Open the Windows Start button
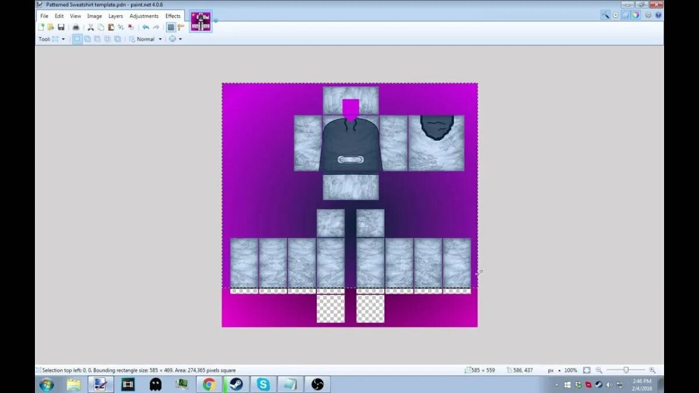Screen dimensions: 699x393 (47, 384)
